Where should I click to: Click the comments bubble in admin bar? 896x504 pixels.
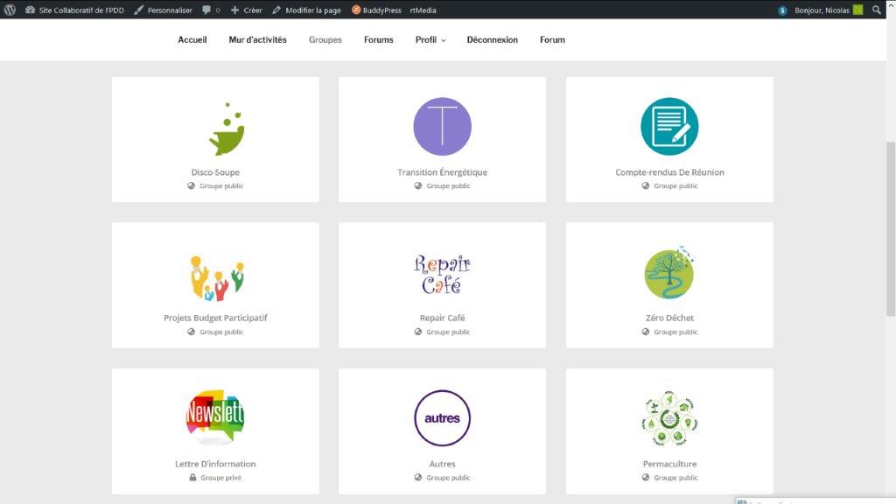point(210,10)
